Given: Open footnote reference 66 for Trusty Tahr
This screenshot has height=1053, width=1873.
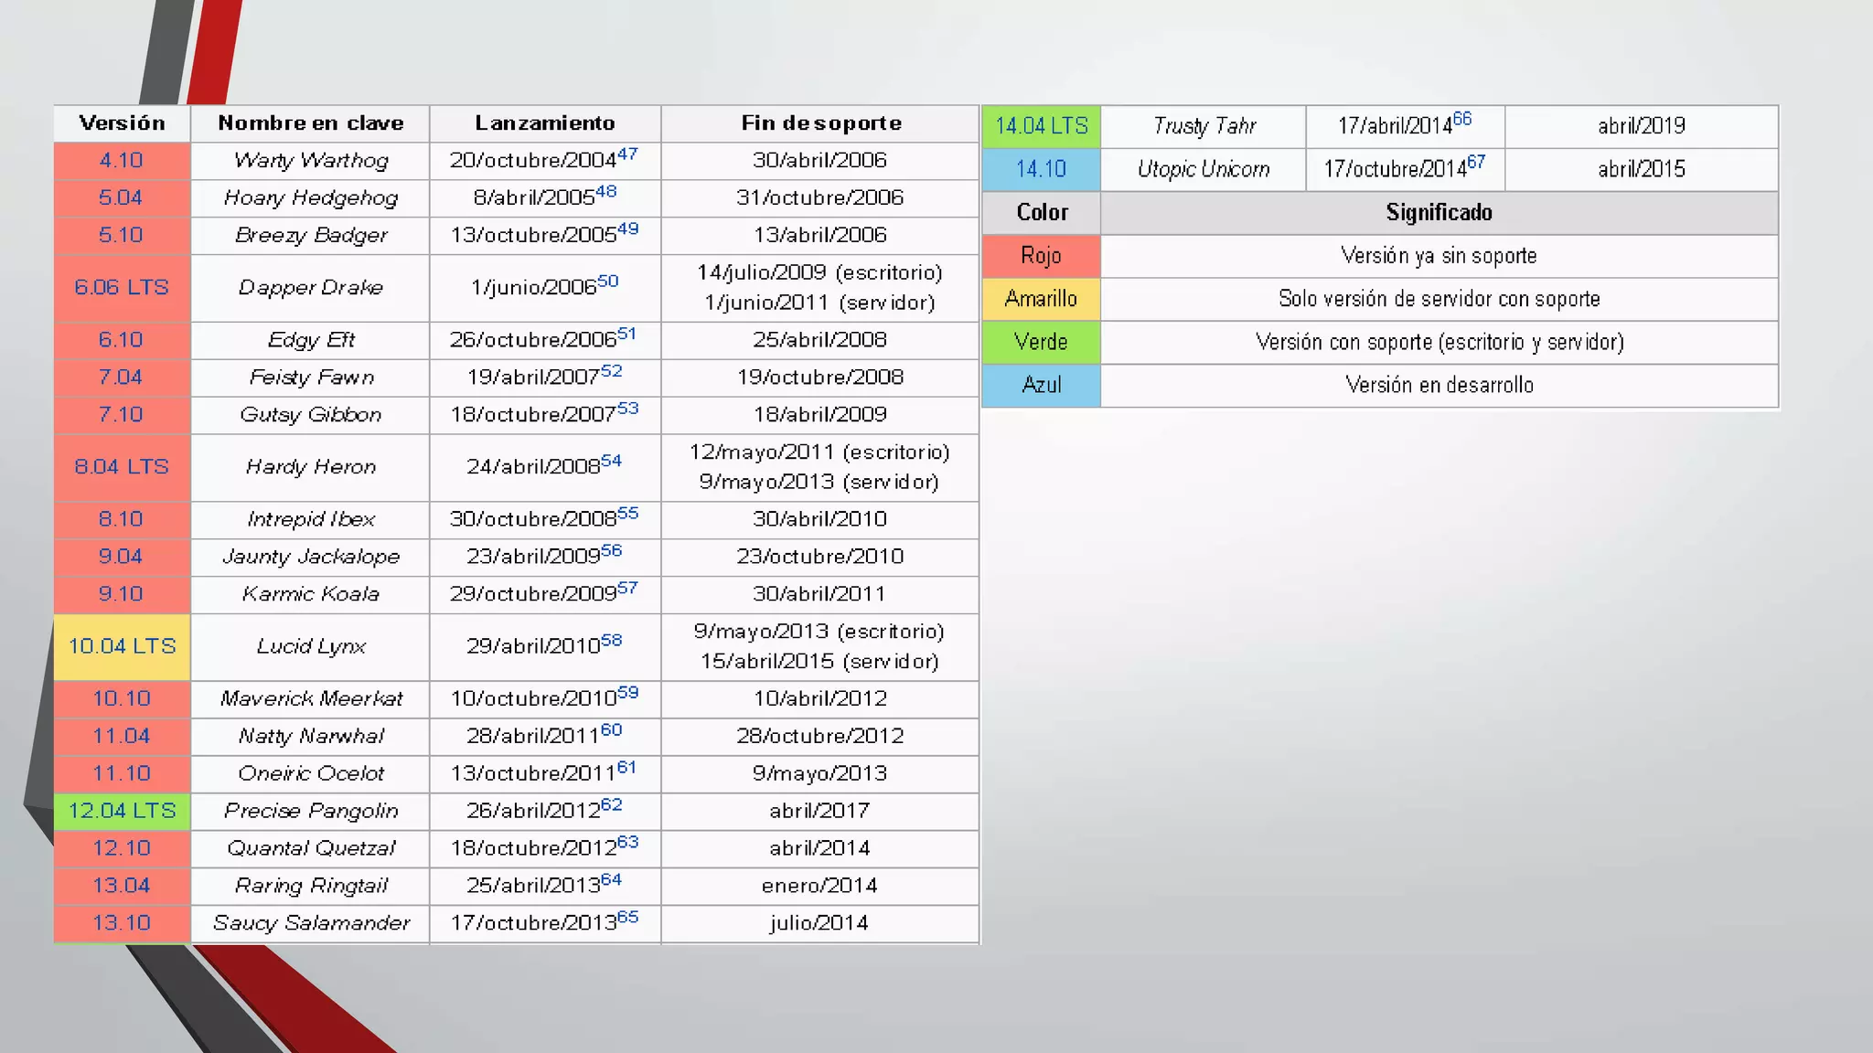Looking at the screenshot, I should pyautogui.click(x=1461, y=119).
